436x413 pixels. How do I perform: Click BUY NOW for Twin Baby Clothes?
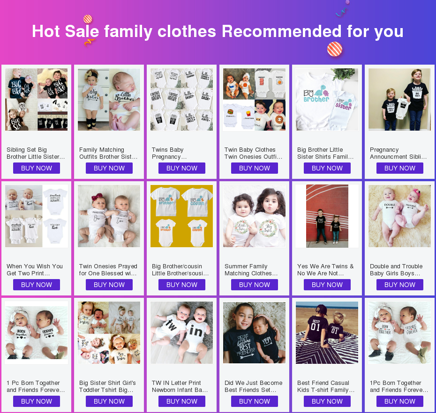coord(255,168)
